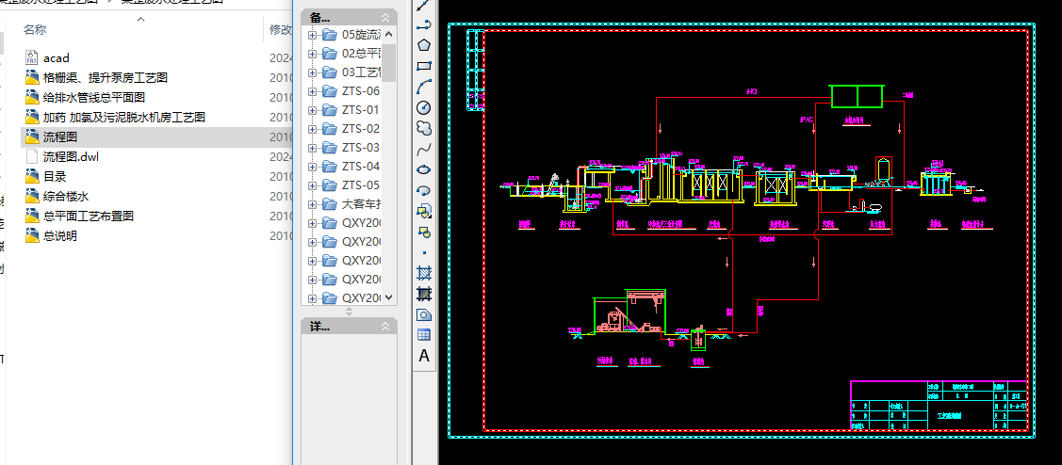Click the panel splitter grip below tree
The height and width of the screenshot is (465, 1062).
(x=350, y=312)
